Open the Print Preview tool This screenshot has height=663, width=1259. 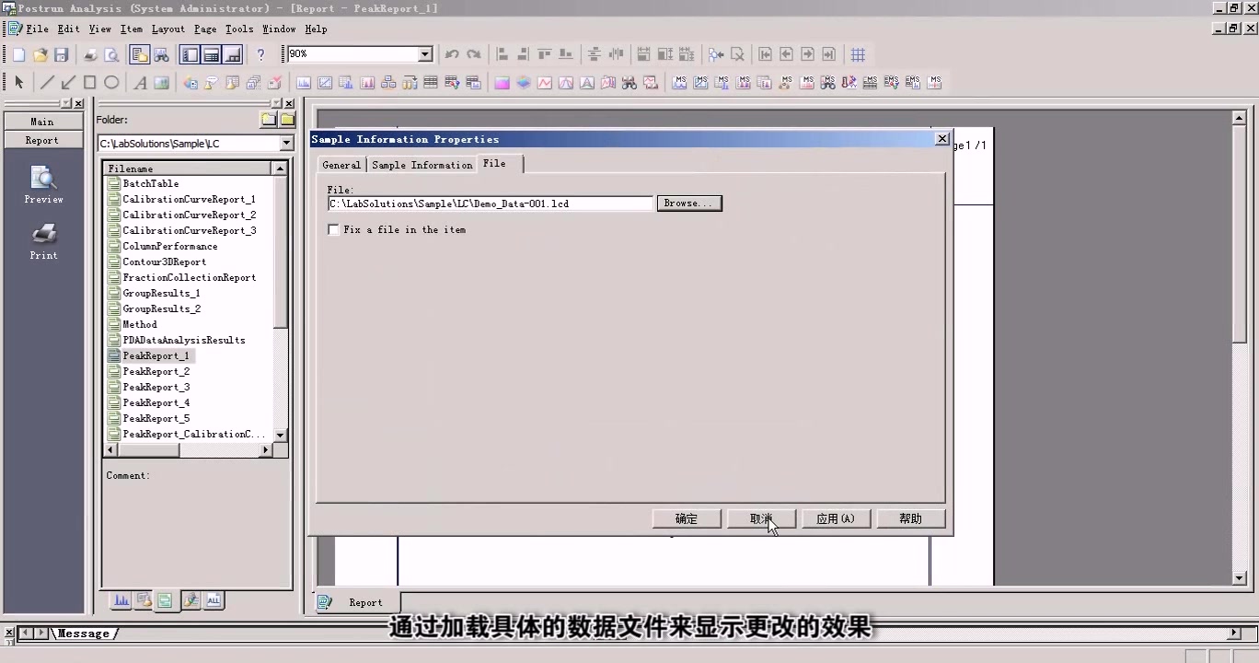pos(111,54)
